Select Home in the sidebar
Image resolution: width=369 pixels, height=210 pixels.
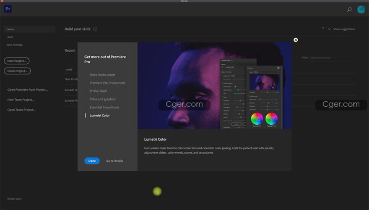click(30, 29)
